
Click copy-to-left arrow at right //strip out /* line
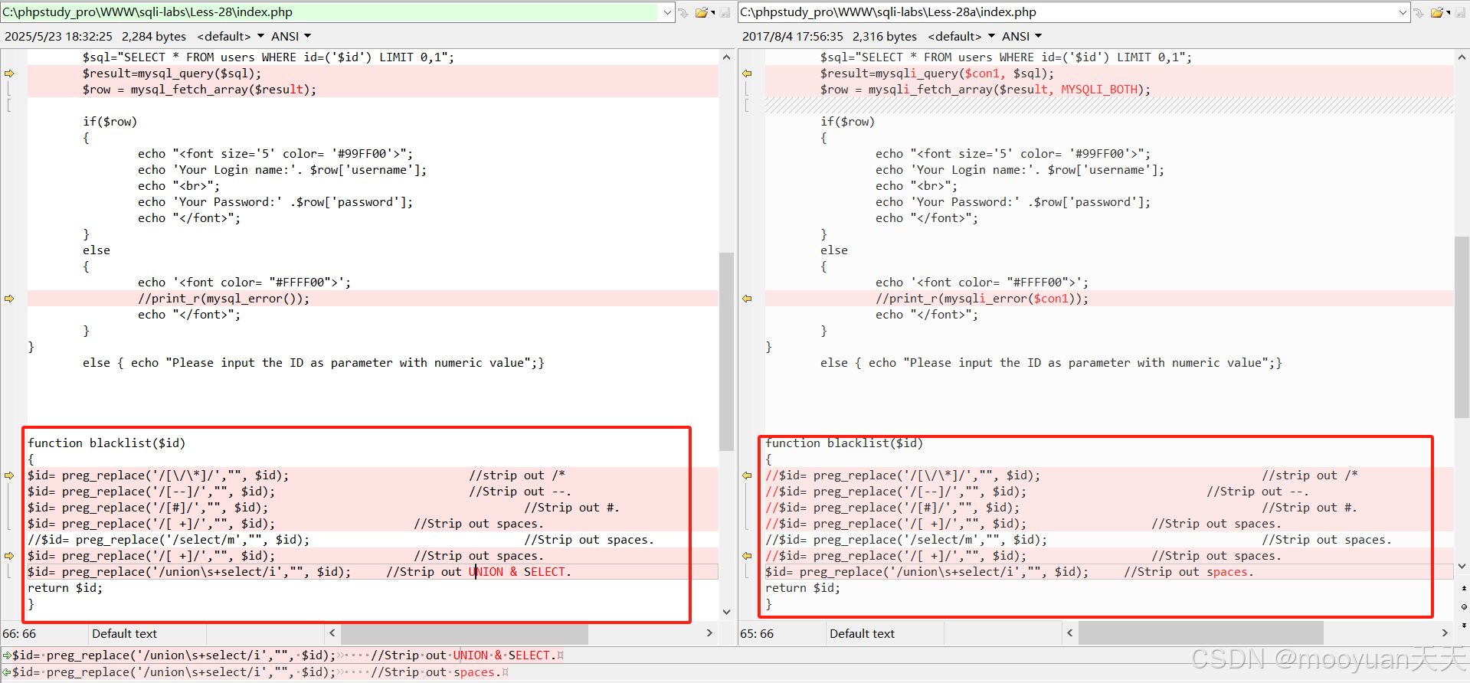coord(747,475)
